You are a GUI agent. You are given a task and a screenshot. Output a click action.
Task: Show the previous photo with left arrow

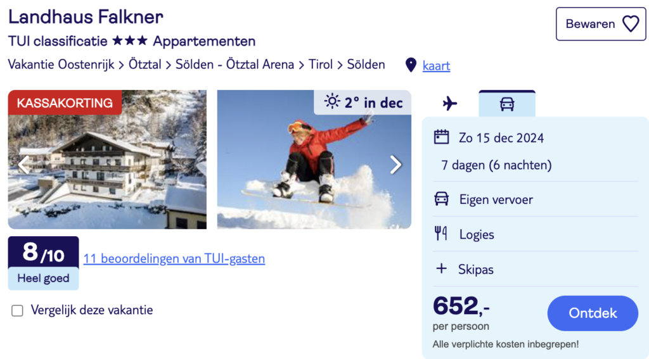click(23, 165)
